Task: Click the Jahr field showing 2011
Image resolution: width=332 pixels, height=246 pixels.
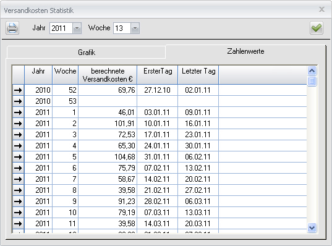Action: click(61, 28)
